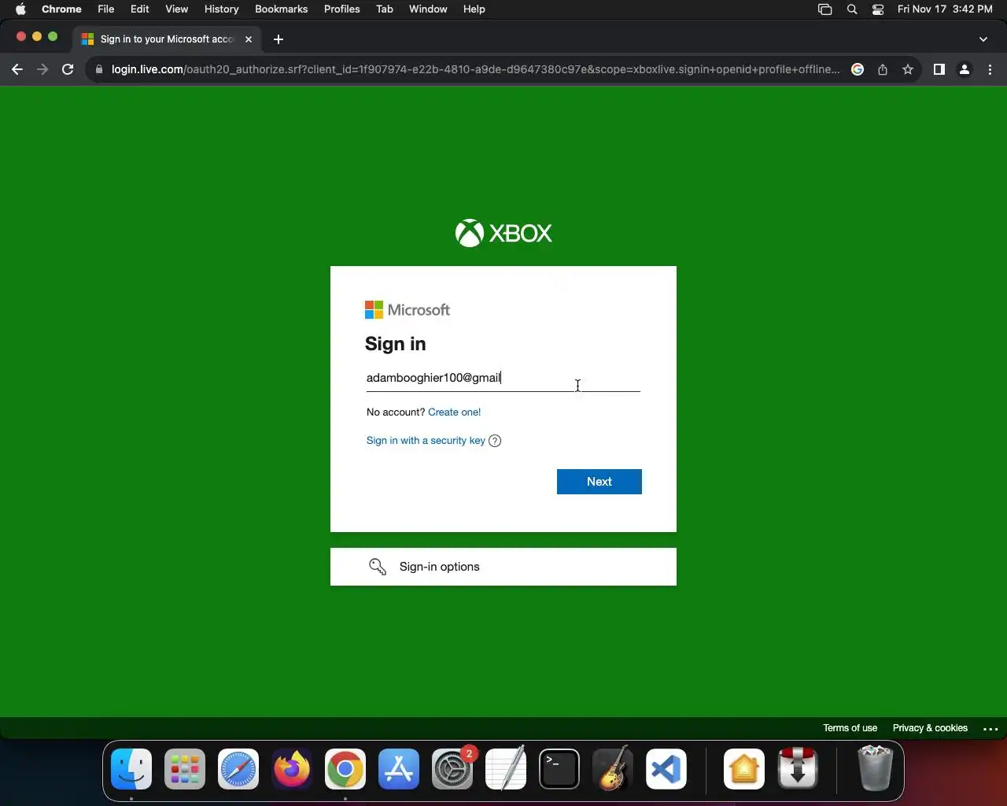The height and width of the screenshot is (806, 1007).
Task: Launch Firefox from the Dock
Action: coord(292,770)
